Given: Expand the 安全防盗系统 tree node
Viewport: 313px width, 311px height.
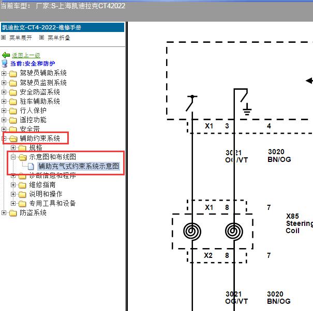Looking at the screenshot, I should [x=4, y=92].
